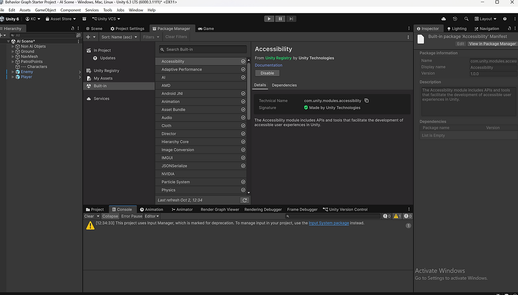Viewport: 518px width, 295px height.
Task: Open the help icon next to Layout
Action: point(505,19)
